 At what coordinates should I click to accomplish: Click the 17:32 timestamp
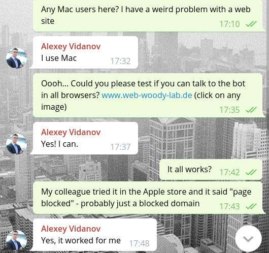120,61
